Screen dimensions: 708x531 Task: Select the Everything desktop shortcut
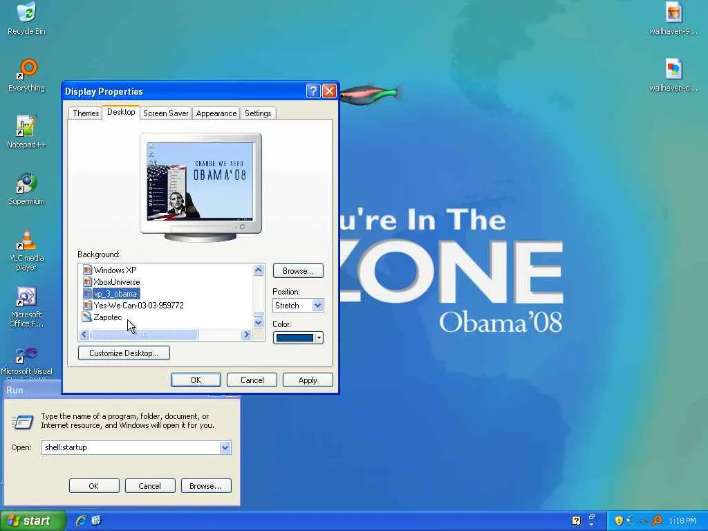[x=26, y=75]
